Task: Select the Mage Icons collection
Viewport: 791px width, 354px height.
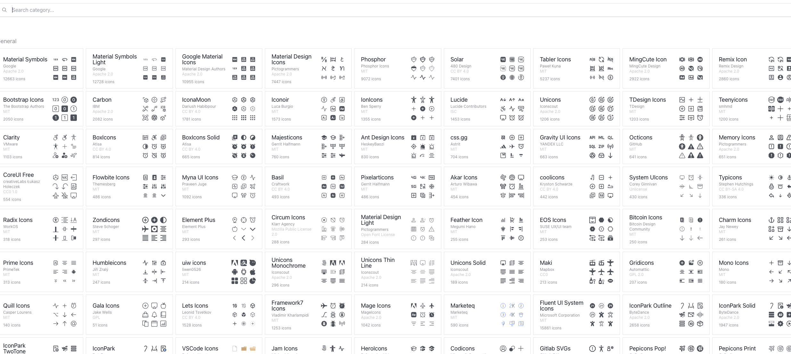Action: coord(398,315)
